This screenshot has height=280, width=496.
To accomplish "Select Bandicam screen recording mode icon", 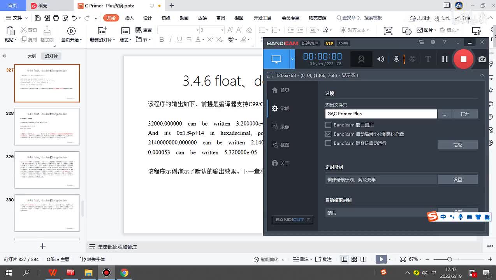I will 276,59.
